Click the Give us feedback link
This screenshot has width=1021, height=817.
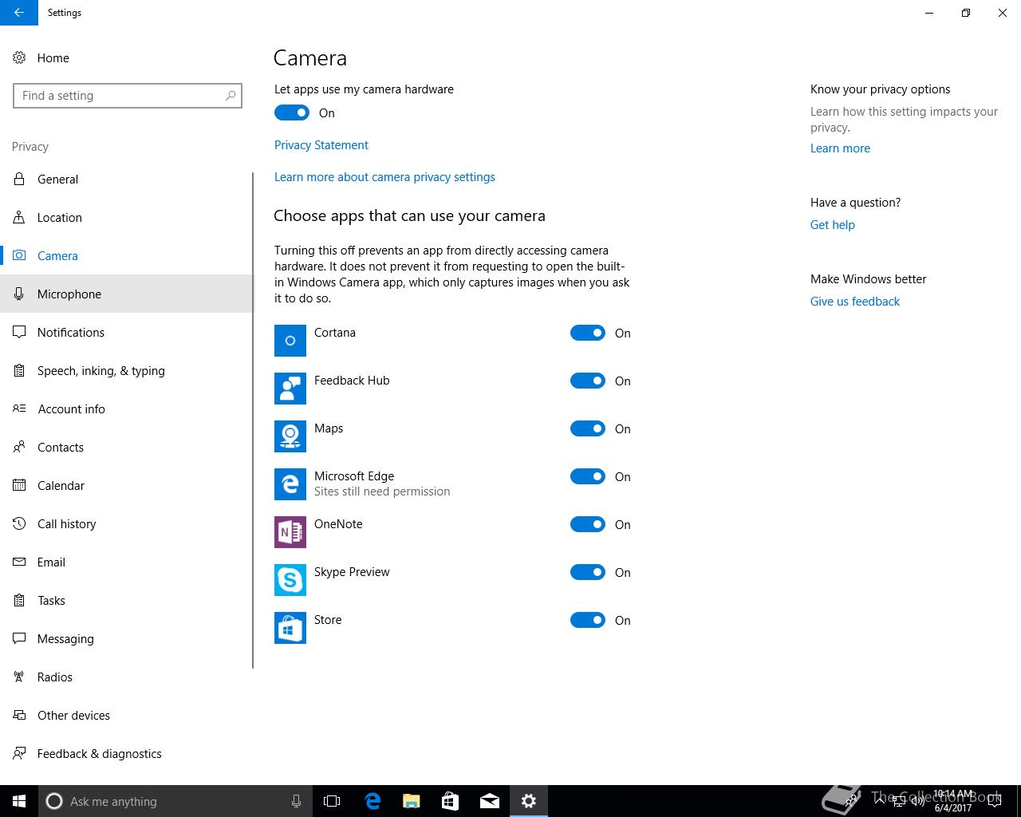854,302
